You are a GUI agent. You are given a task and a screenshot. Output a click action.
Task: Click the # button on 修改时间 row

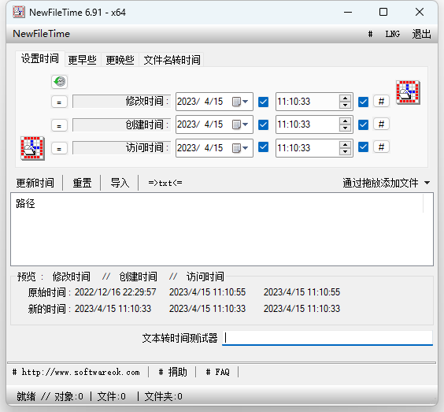381,101
